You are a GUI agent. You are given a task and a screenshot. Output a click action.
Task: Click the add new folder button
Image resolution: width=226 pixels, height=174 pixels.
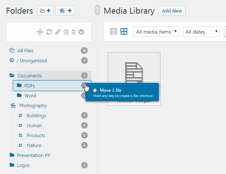[x=46, y=11]
